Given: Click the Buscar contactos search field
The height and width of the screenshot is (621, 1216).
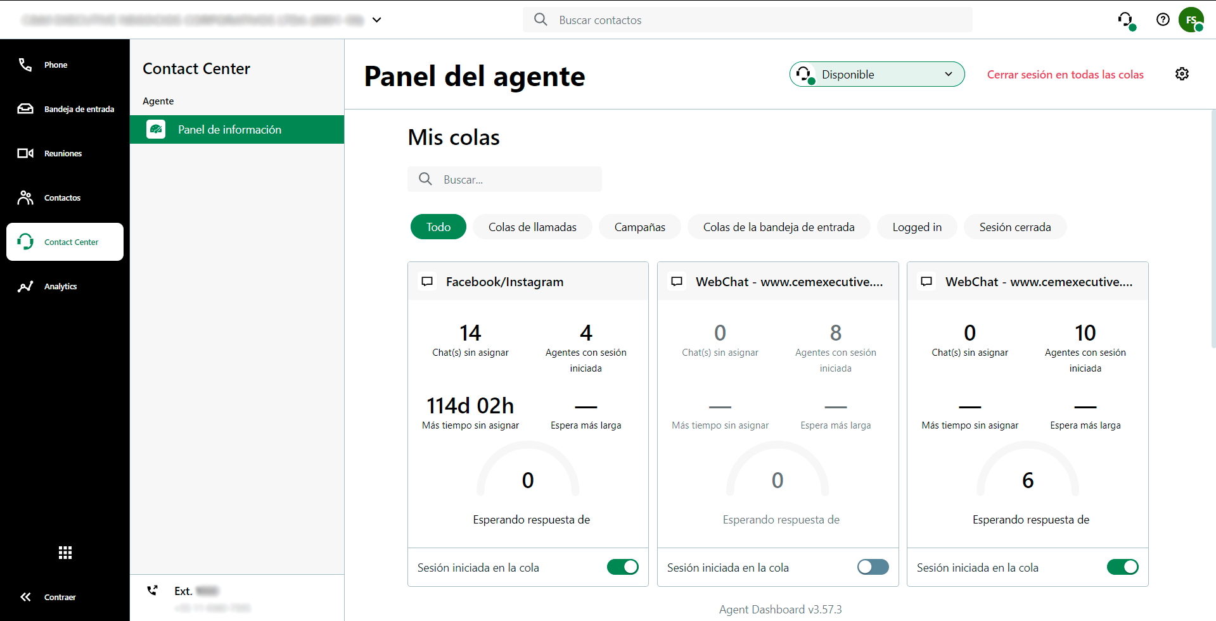Looking at the screenshot, I should coord(746,20).
